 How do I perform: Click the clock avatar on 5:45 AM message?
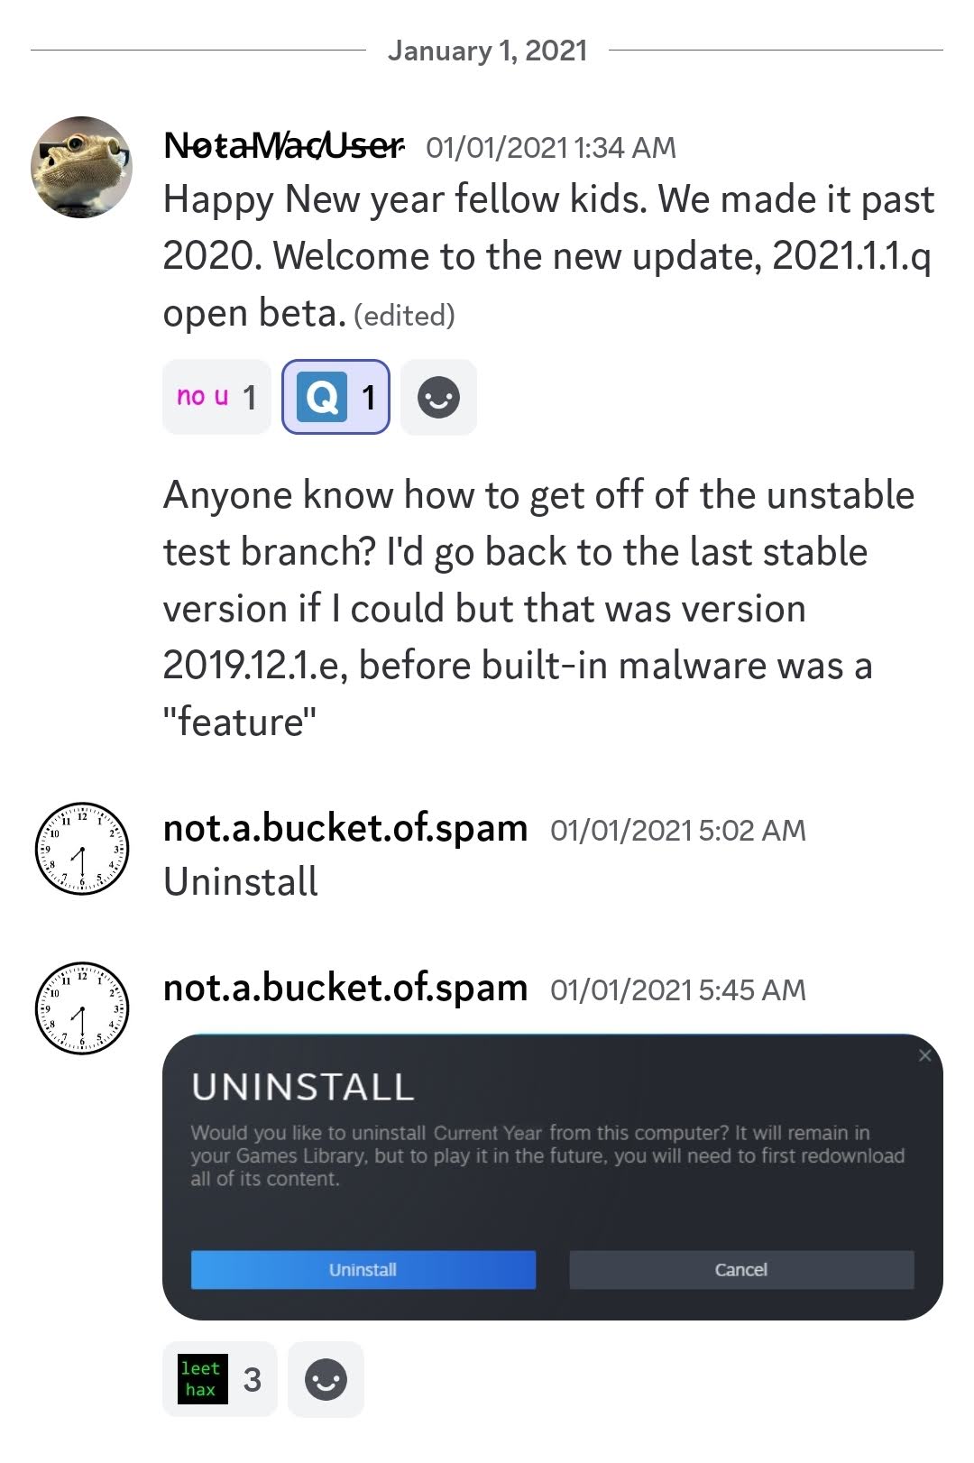[x=82, y=1008]
